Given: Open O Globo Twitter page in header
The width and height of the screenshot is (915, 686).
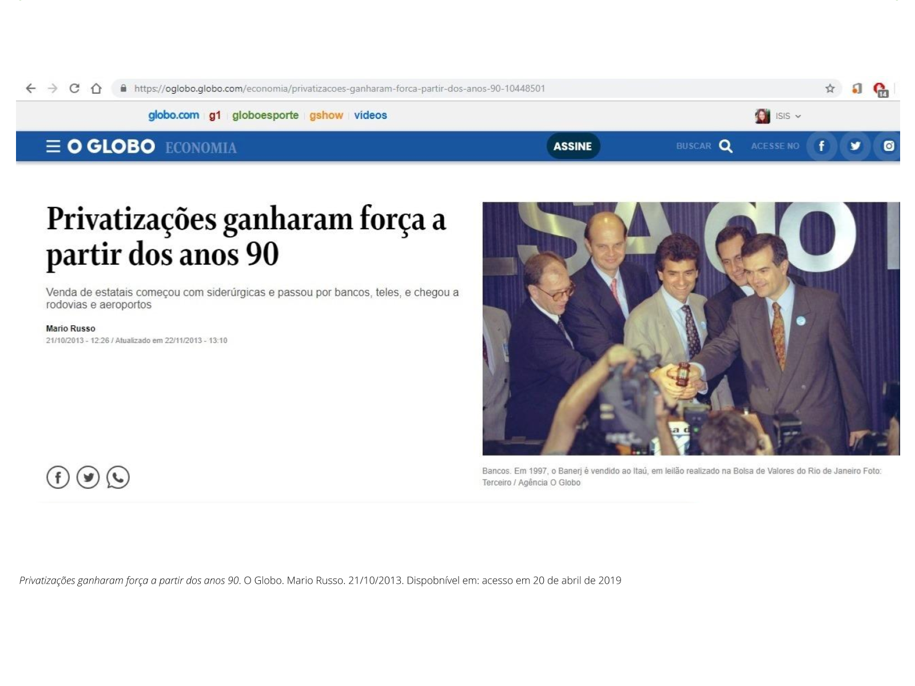Looking at the screenshot, I should point(855,146).
